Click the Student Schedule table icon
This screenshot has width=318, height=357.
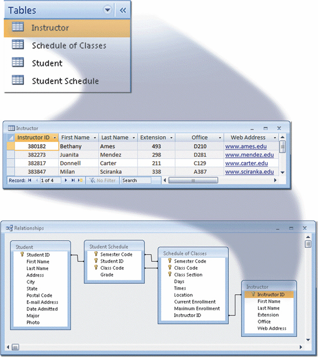18,80
